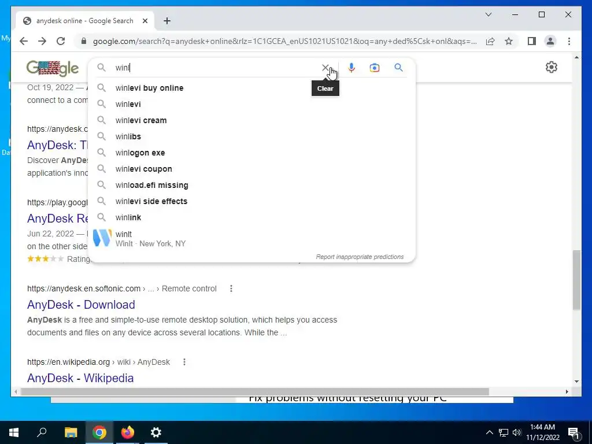The height and width of the screenshot is (444, 592).
Task: Click scroll-up arrow of page scrollbar
Action: pos(576,57)
